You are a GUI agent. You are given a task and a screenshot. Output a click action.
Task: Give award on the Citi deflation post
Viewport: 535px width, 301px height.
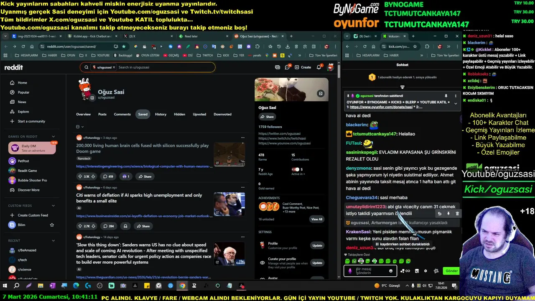(x=125, y=226)
